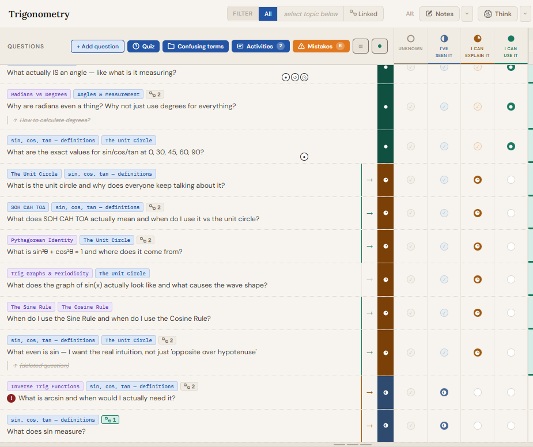Expand the dropdown arrow next to Think
The width and height of the screenshot is (533, 447).
pyautogui.click(x=525, y=14)
